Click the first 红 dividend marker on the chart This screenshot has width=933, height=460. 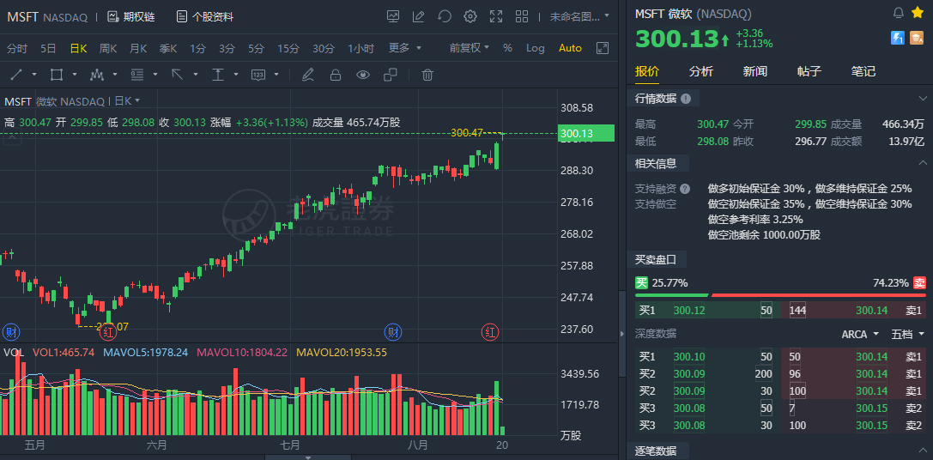(107, 331)
